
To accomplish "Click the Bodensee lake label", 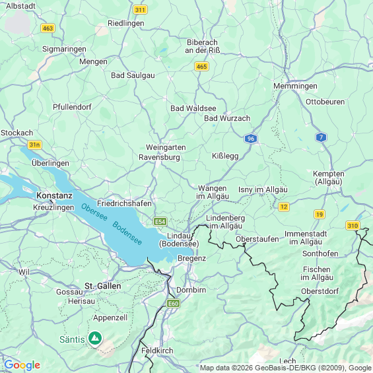I will point(127,233).
